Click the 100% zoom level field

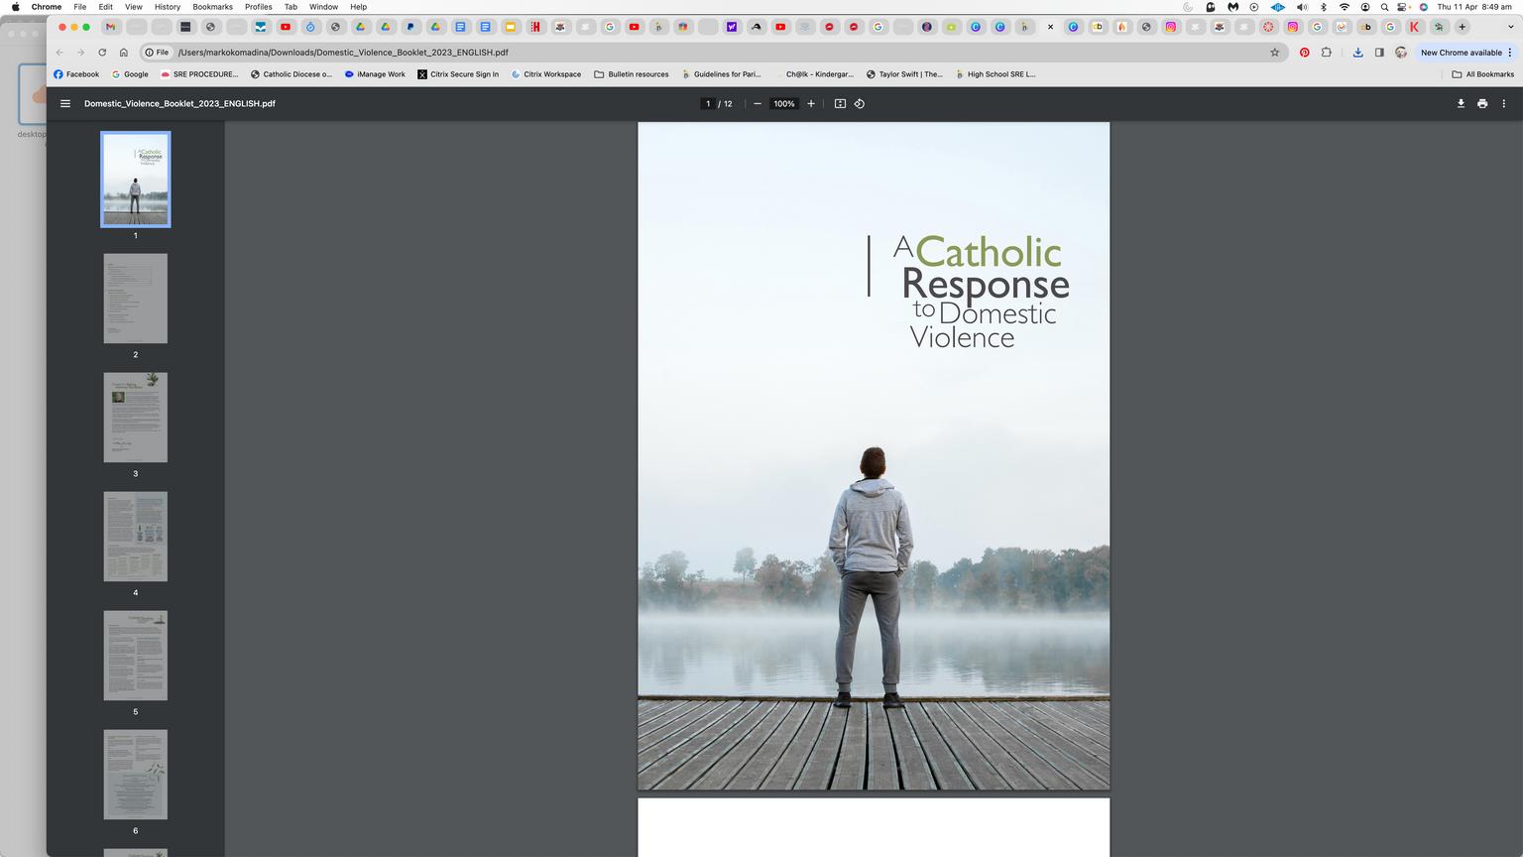pos(784,103)
